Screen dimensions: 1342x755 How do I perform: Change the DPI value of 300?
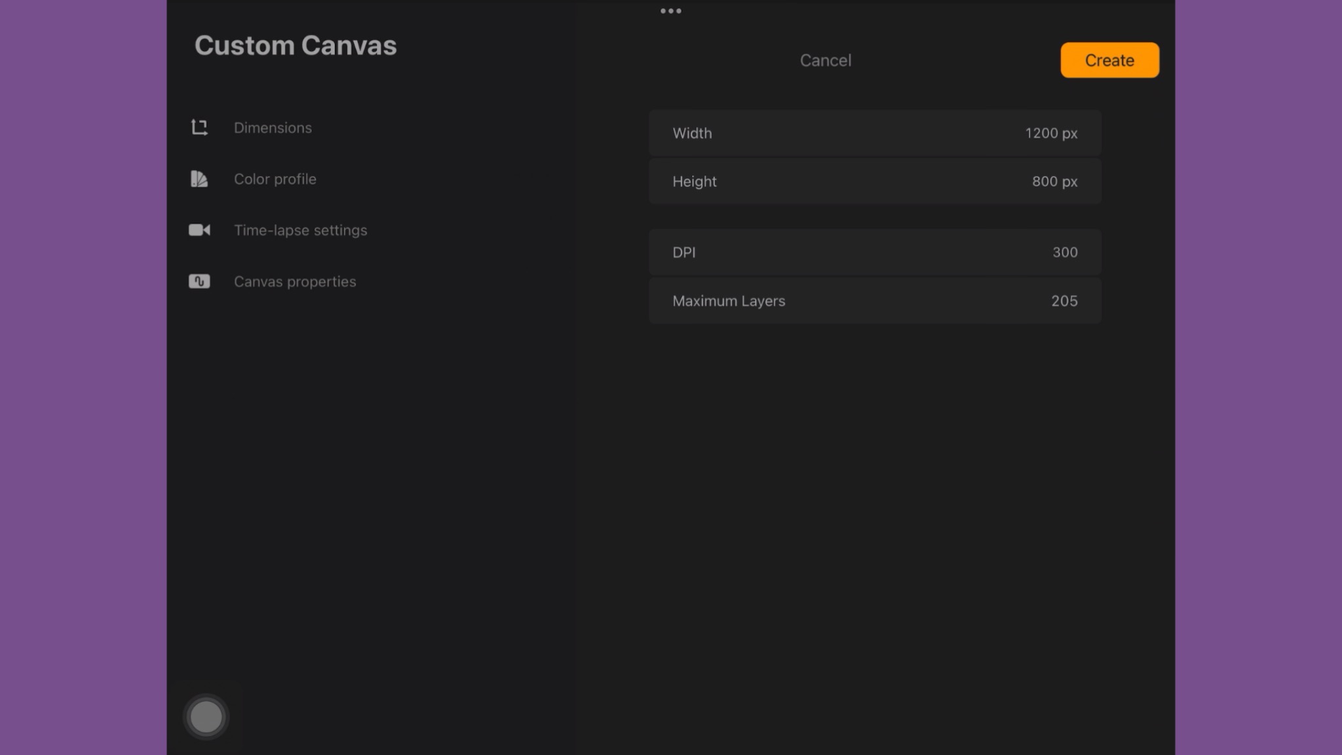(x=1064, y=252)
